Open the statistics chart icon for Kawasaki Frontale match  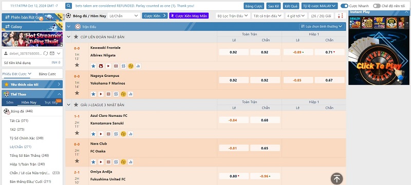tap(138, 66)
